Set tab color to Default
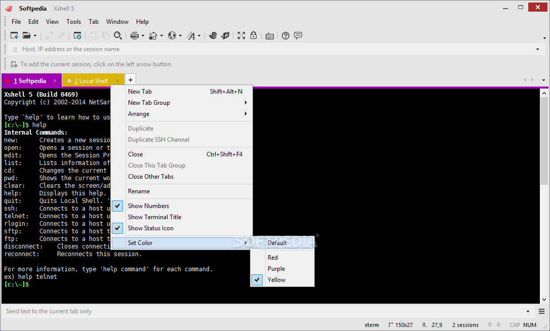The image size is (550, 331). click(282, 243)
